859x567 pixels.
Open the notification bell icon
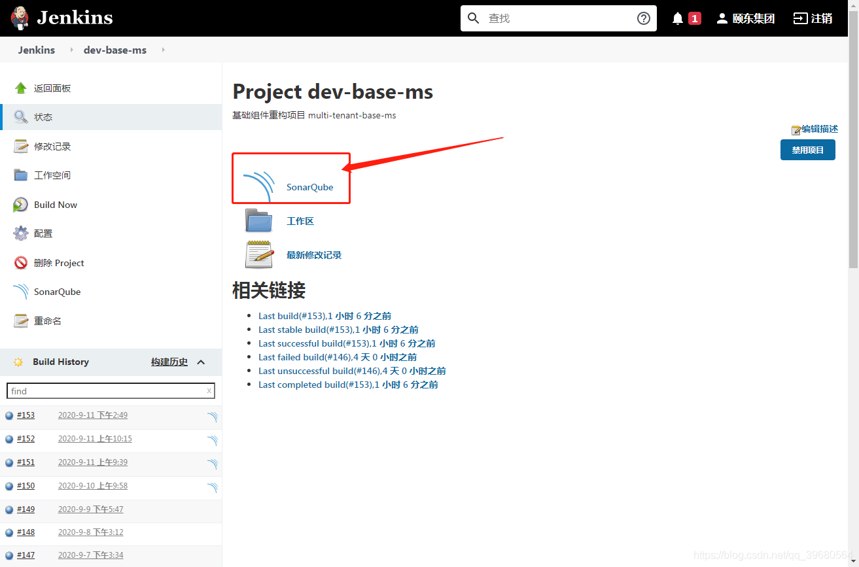tap(678, 18)
